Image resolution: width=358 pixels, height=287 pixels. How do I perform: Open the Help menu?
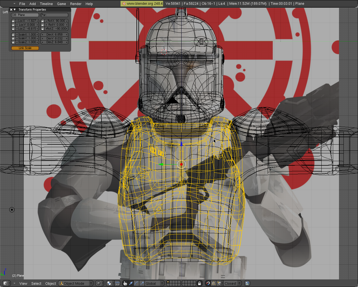(89, 4)
